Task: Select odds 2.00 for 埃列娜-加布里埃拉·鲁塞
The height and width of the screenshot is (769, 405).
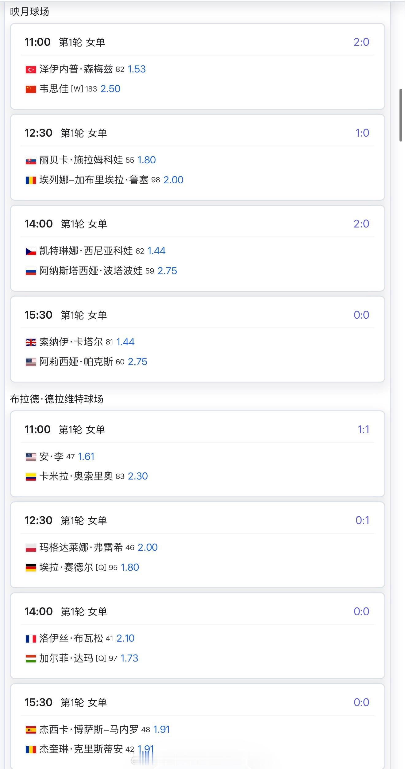Action: (x=173, y=180)
